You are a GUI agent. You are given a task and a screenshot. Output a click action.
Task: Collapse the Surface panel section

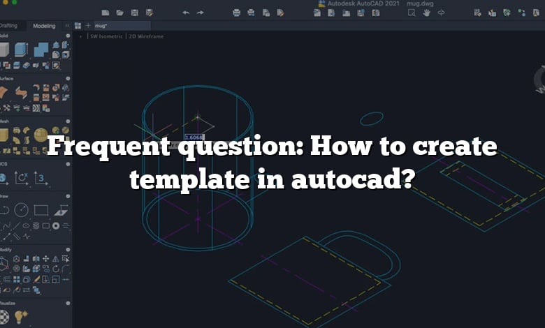coord(68,78)
